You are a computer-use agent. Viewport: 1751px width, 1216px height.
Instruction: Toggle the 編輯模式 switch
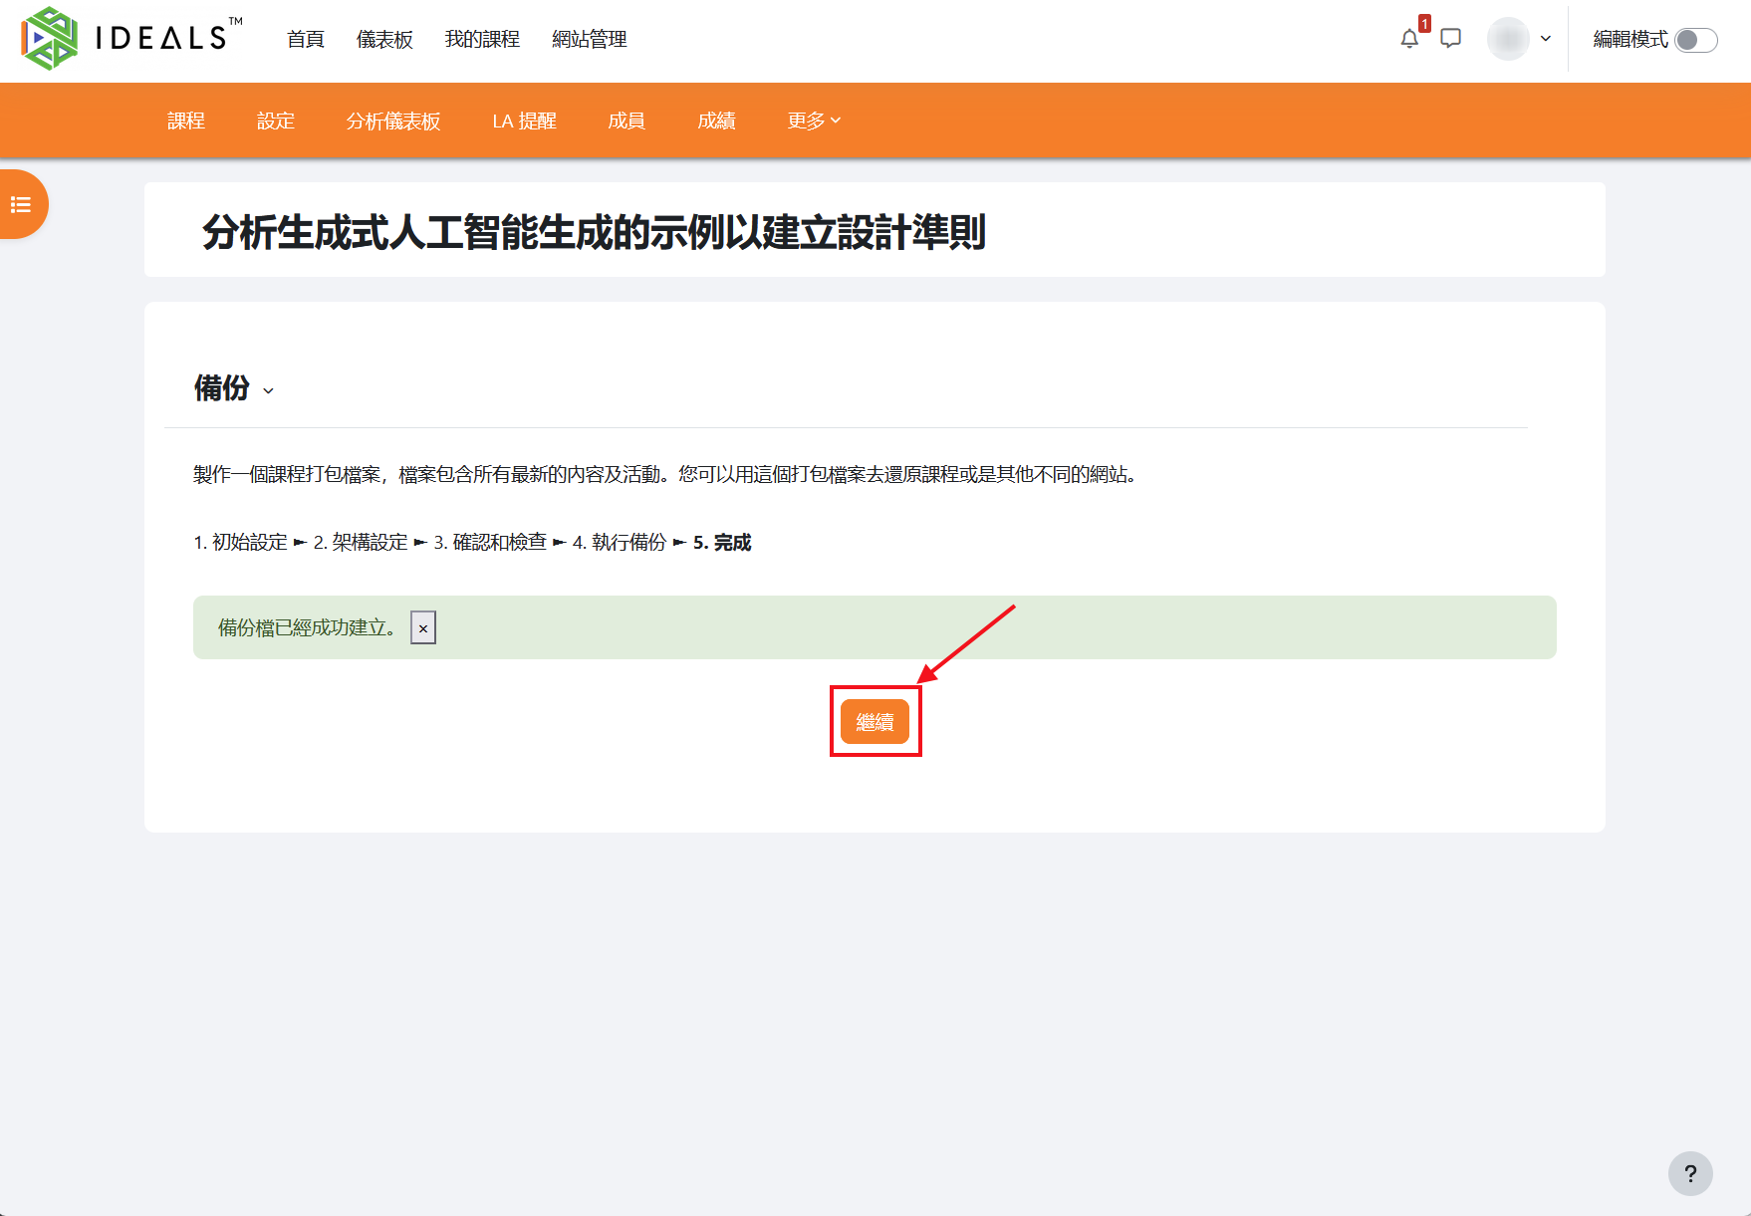1695,39
